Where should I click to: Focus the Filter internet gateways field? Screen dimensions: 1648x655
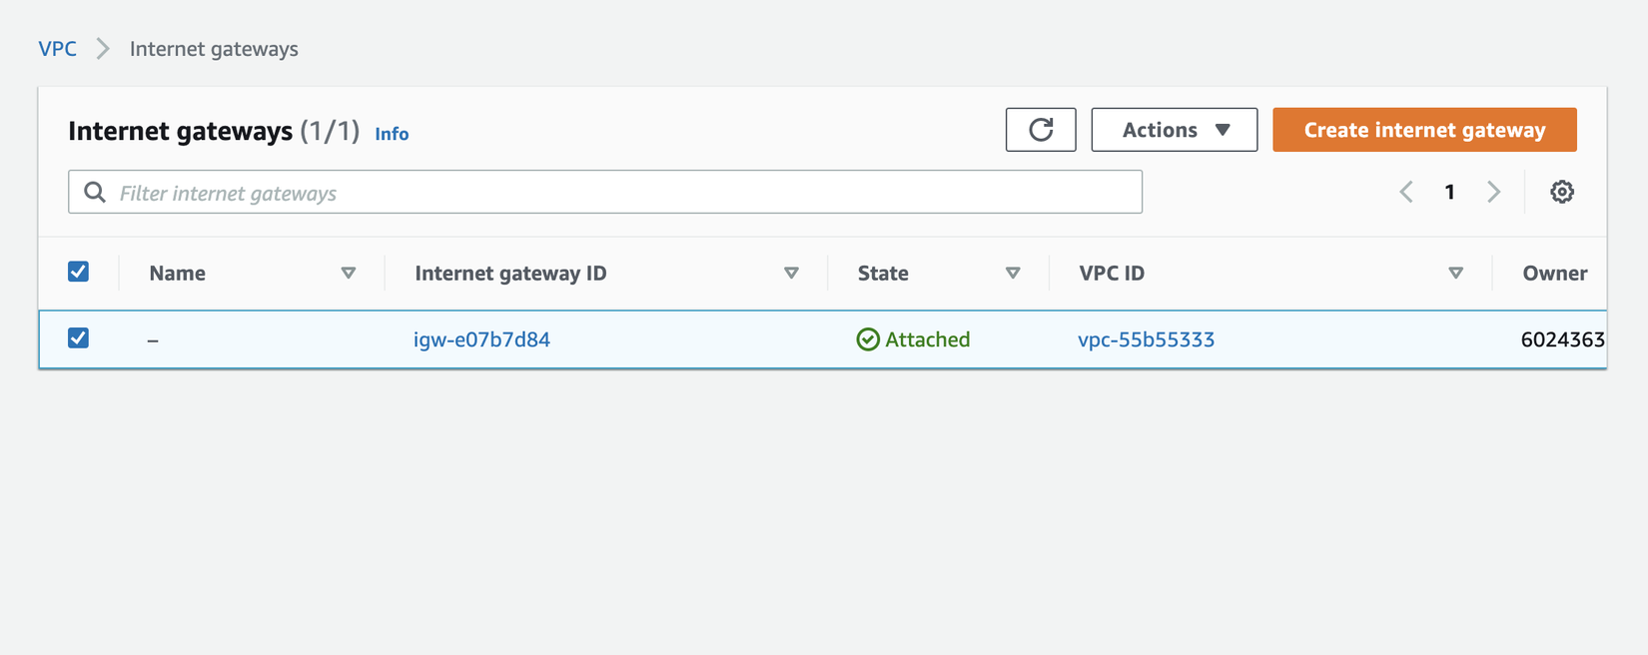(619, 193)
